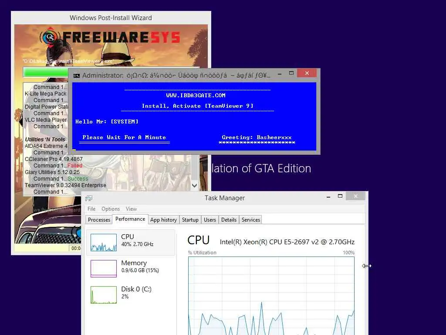Click the 100% graph scale label

coord(348,253)
